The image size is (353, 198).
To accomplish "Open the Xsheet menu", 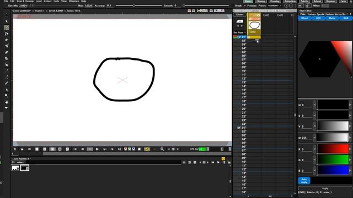I will pos(47,1).
